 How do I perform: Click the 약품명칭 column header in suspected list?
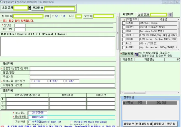(x=149, y=60)
